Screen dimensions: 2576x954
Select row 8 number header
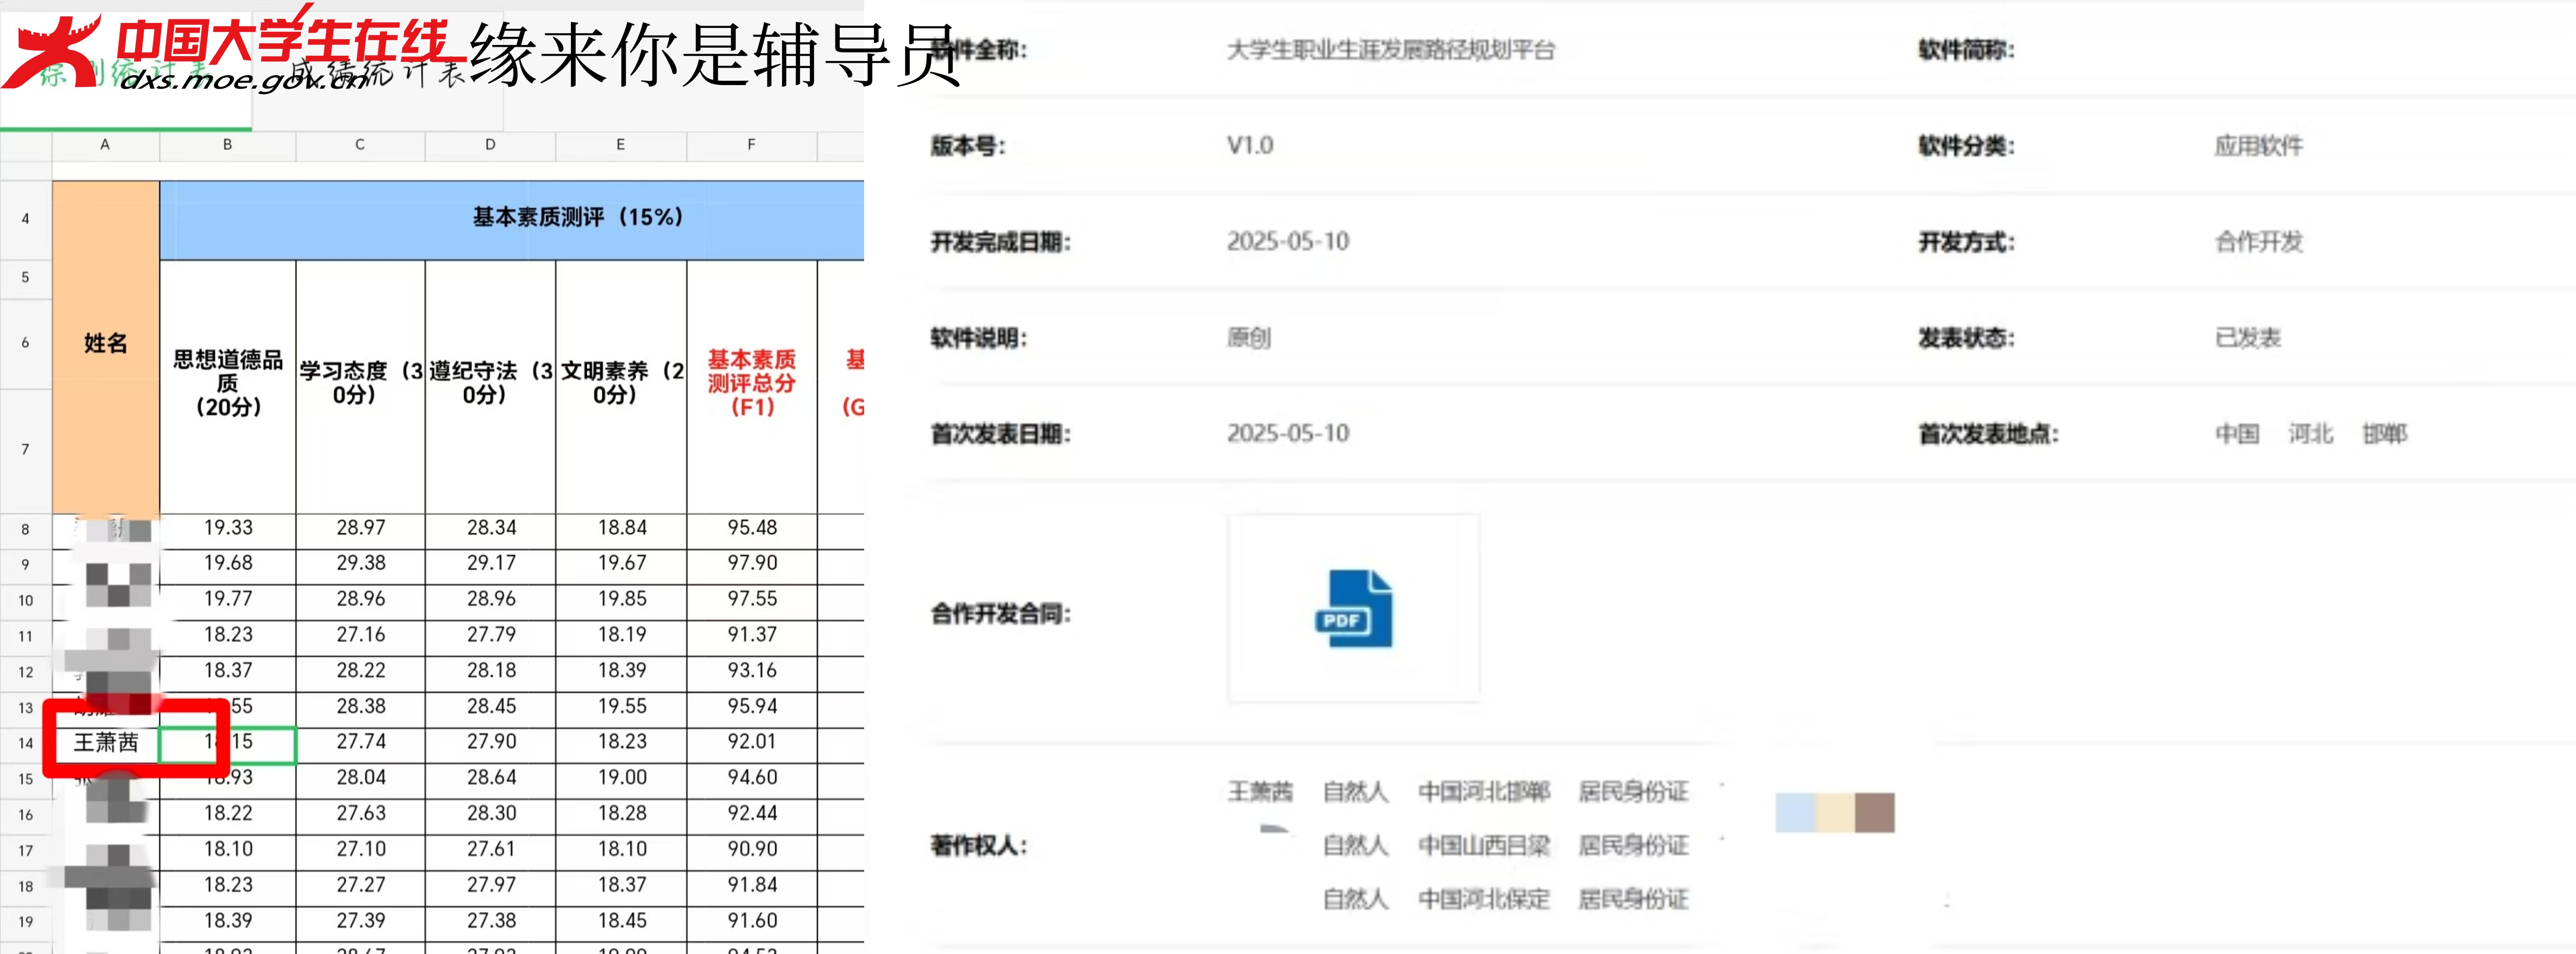point(26,529)
